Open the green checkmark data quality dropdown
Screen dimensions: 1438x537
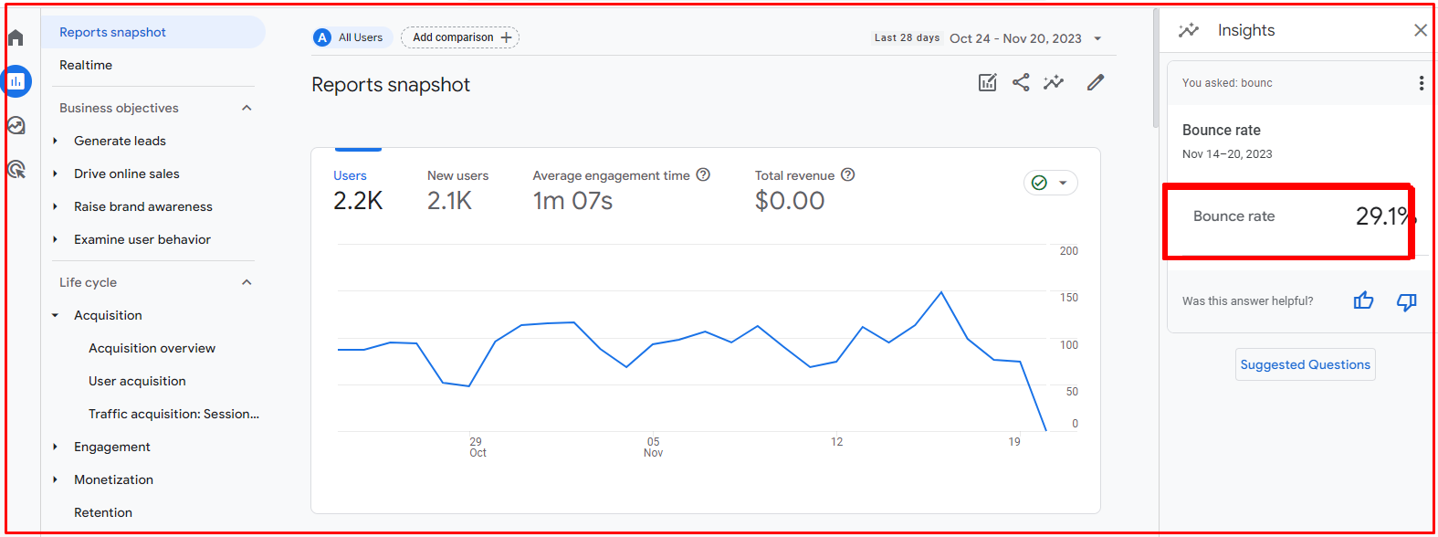pos(1050,183)
